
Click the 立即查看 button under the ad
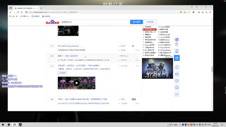pyautogui.click(x=62, y=73)
